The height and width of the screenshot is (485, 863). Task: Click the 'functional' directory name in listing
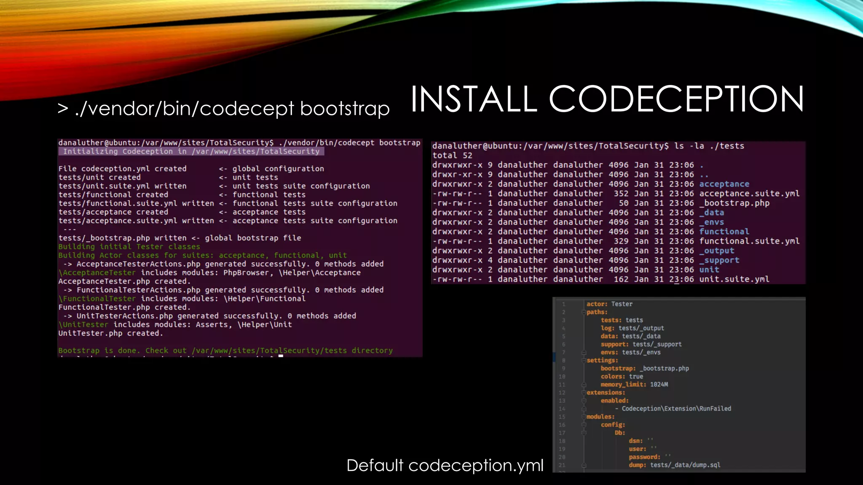coord(724,232)
